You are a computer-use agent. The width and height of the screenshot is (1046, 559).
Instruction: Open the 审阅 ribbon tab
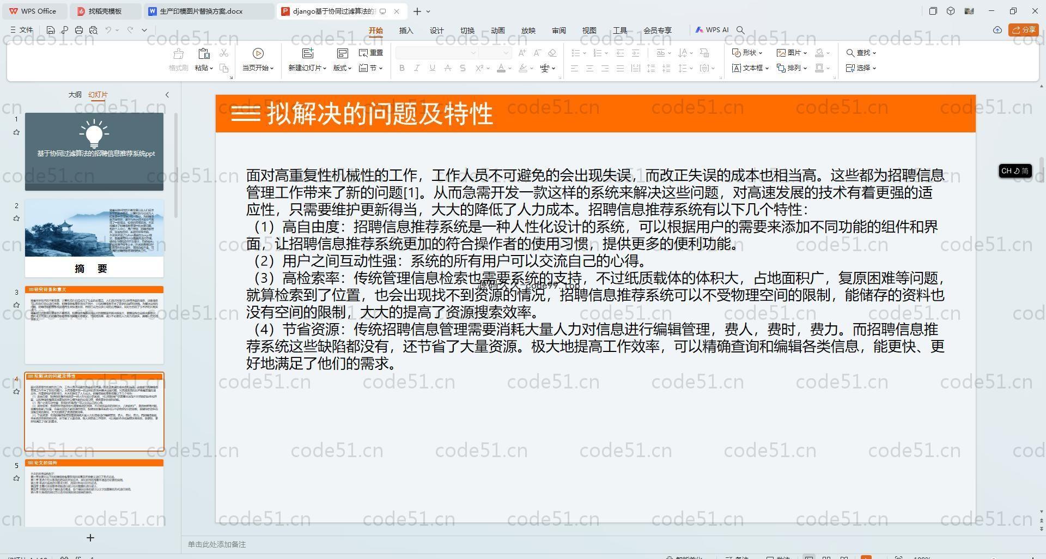pyautogui.click(x=559, y=31)
